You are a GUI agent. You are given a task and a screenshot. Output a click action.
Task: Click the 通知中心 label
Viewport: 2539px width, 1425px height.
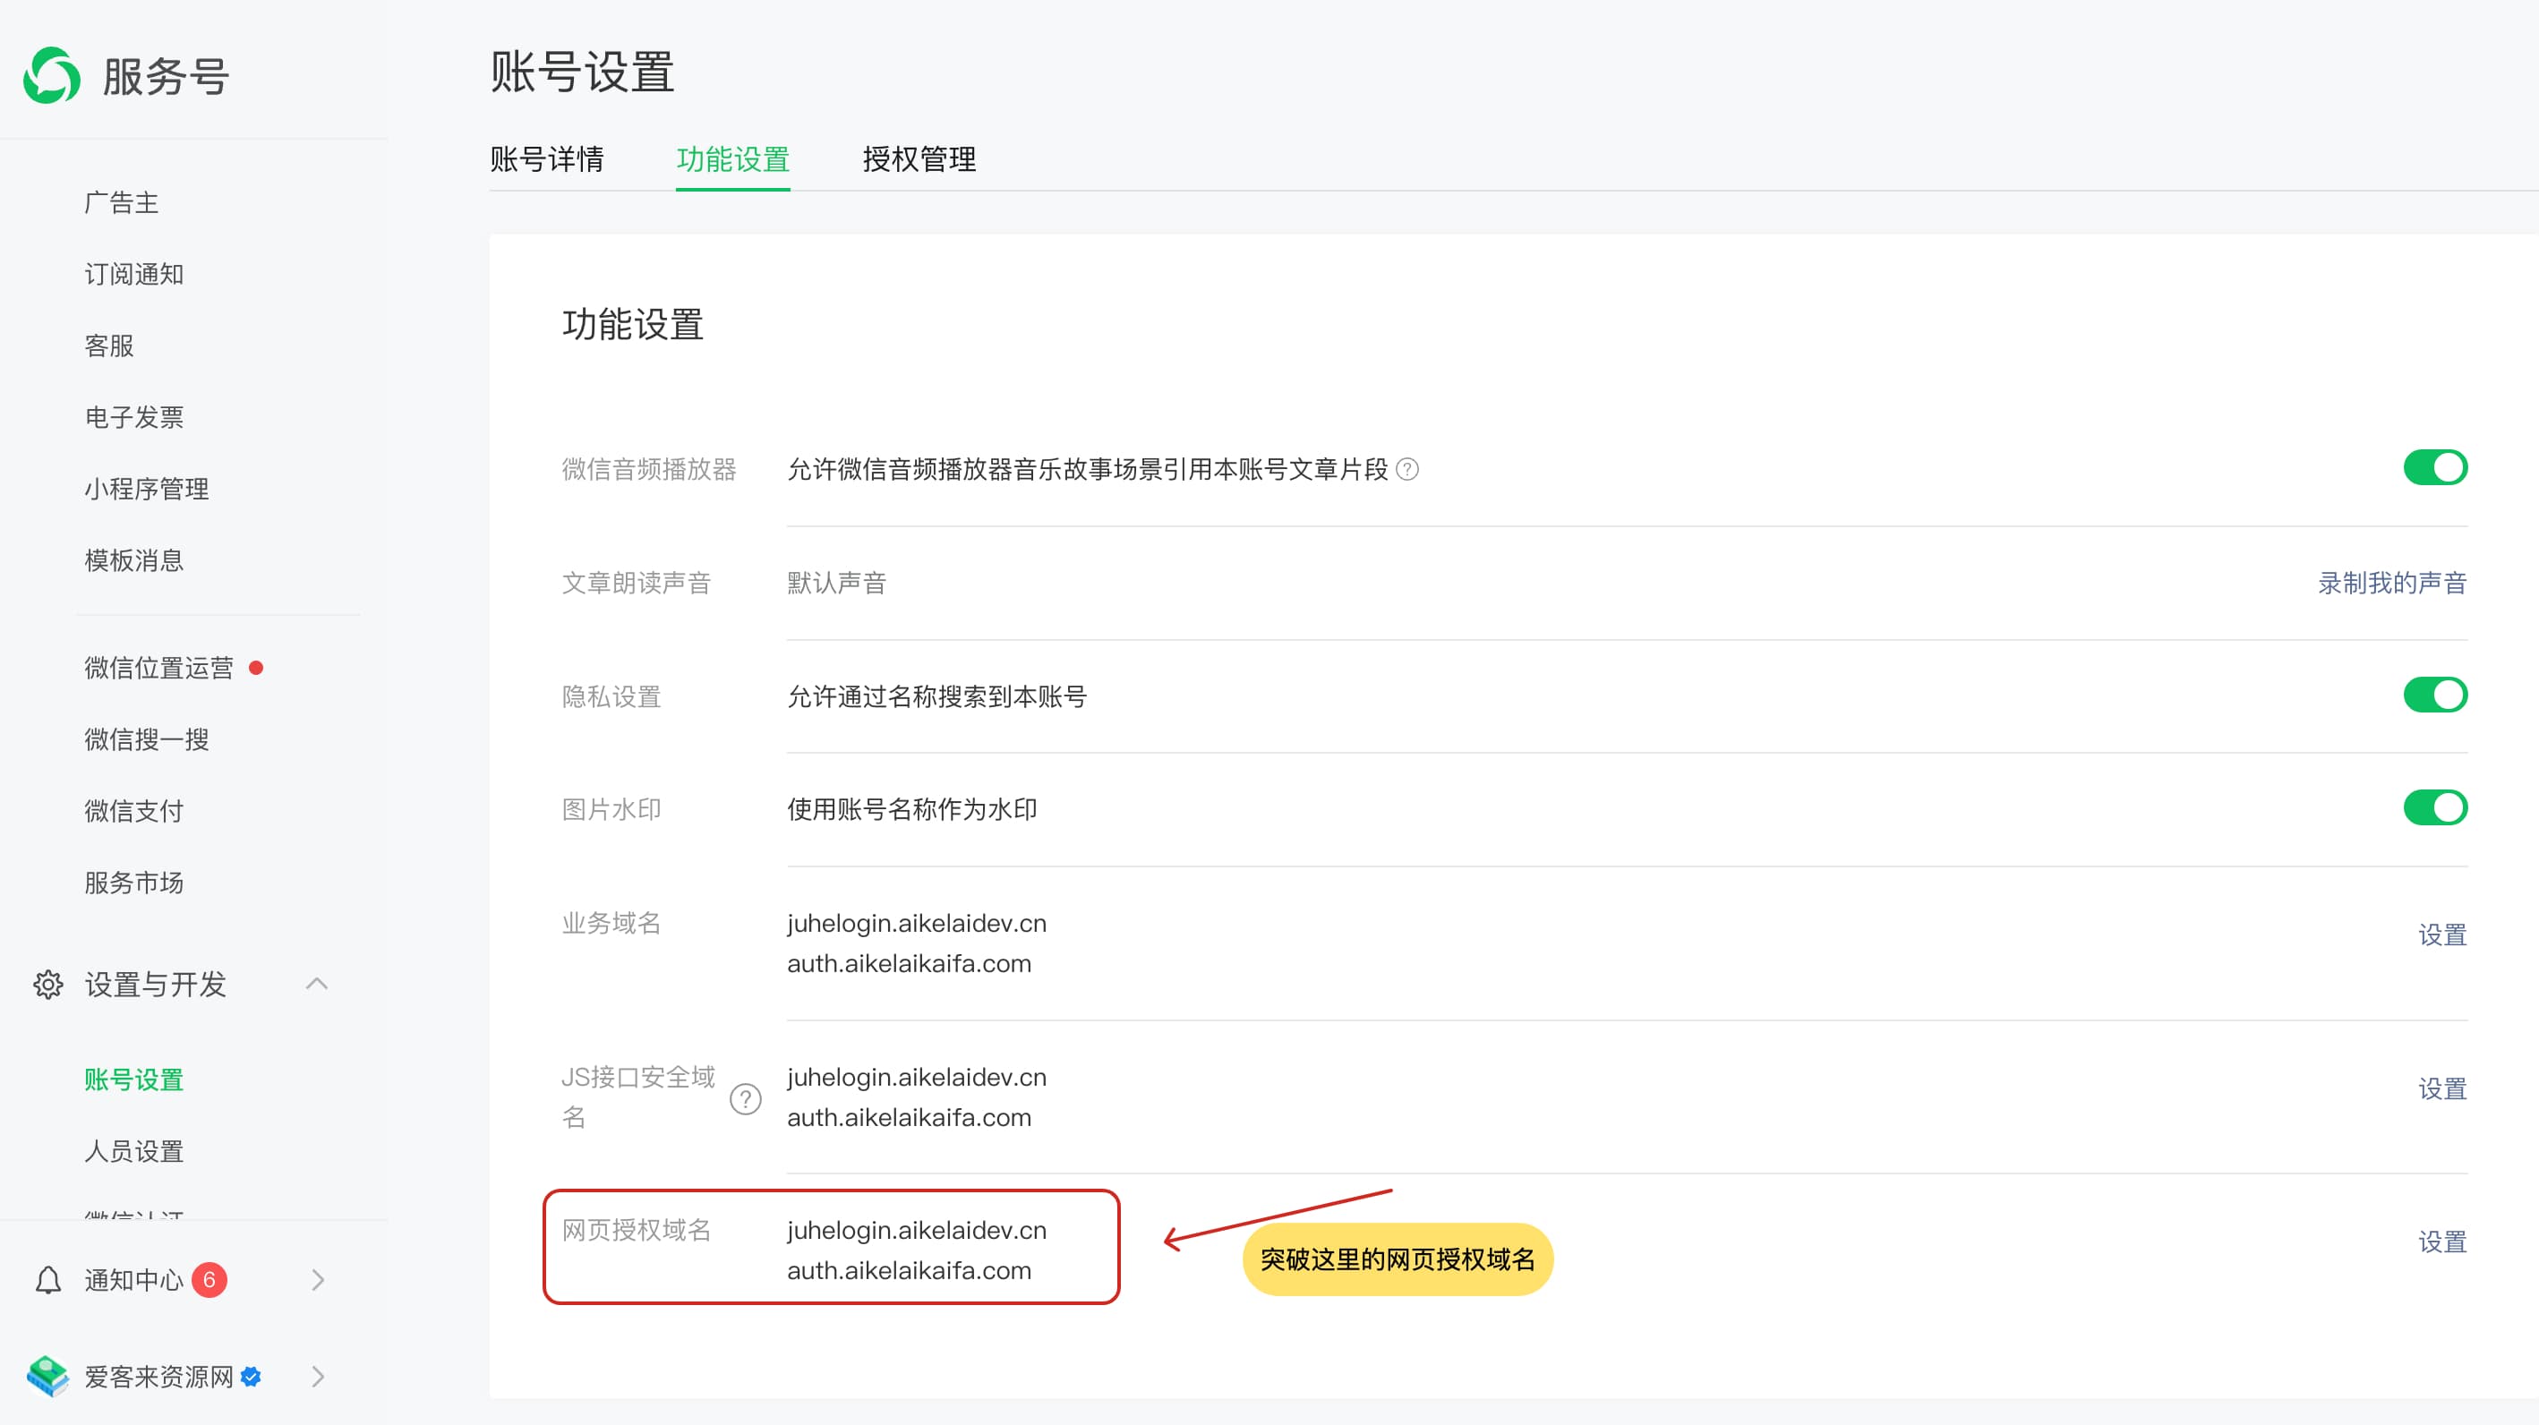coord(134,1279)
